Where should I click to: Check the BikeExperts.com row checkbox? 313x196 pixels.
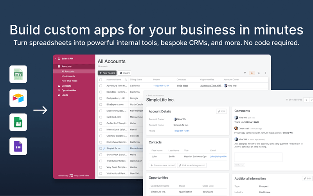point(101,105)
